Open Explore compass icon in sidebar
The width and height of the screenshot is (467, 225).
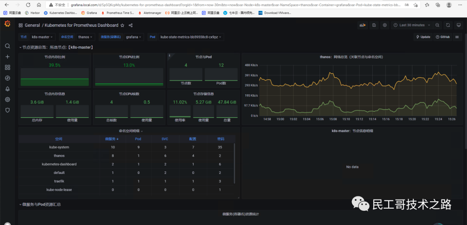pyautogui.click(x=7, y=78)
